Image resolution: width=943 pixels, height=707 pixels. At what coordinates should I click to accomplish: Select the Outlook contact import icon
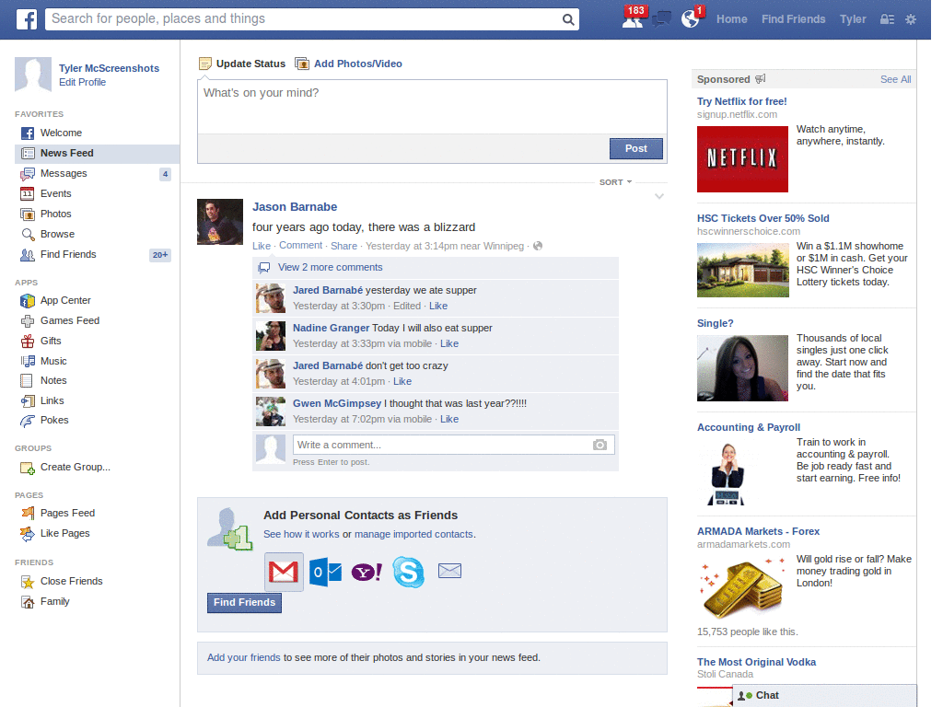point(325,571)
